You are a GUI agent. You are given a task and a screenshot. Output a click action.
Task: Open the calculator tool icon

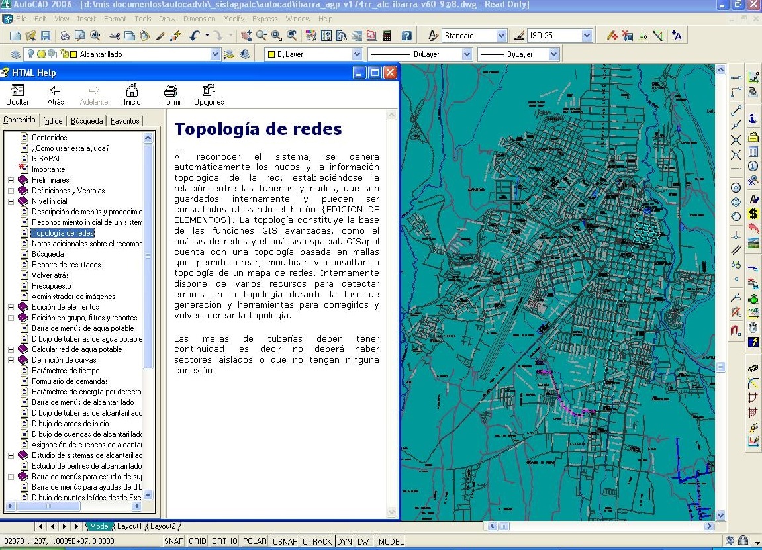click(x=387, y=36)
